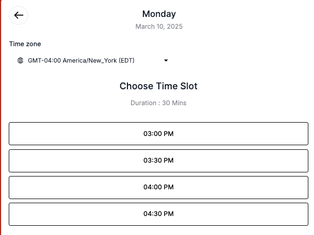Click the globe icon beside the time zone
The height and width of the screenshot is (235, 314).
[x=21, y=61]
